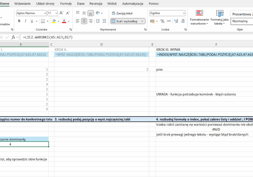Click the decrease indent icon
This screenshot has width=253, height=177.
(x=97, y=21)
